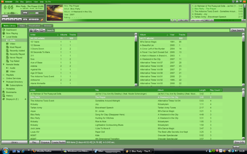Image resolution: width=247 pixels, height=154 pixels.
Task: Switch to the Video tab
Action: pos(22,26)
